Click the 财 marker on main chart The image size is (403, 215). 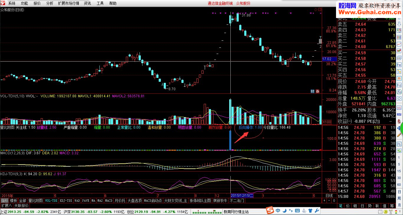tap(312, 91)
